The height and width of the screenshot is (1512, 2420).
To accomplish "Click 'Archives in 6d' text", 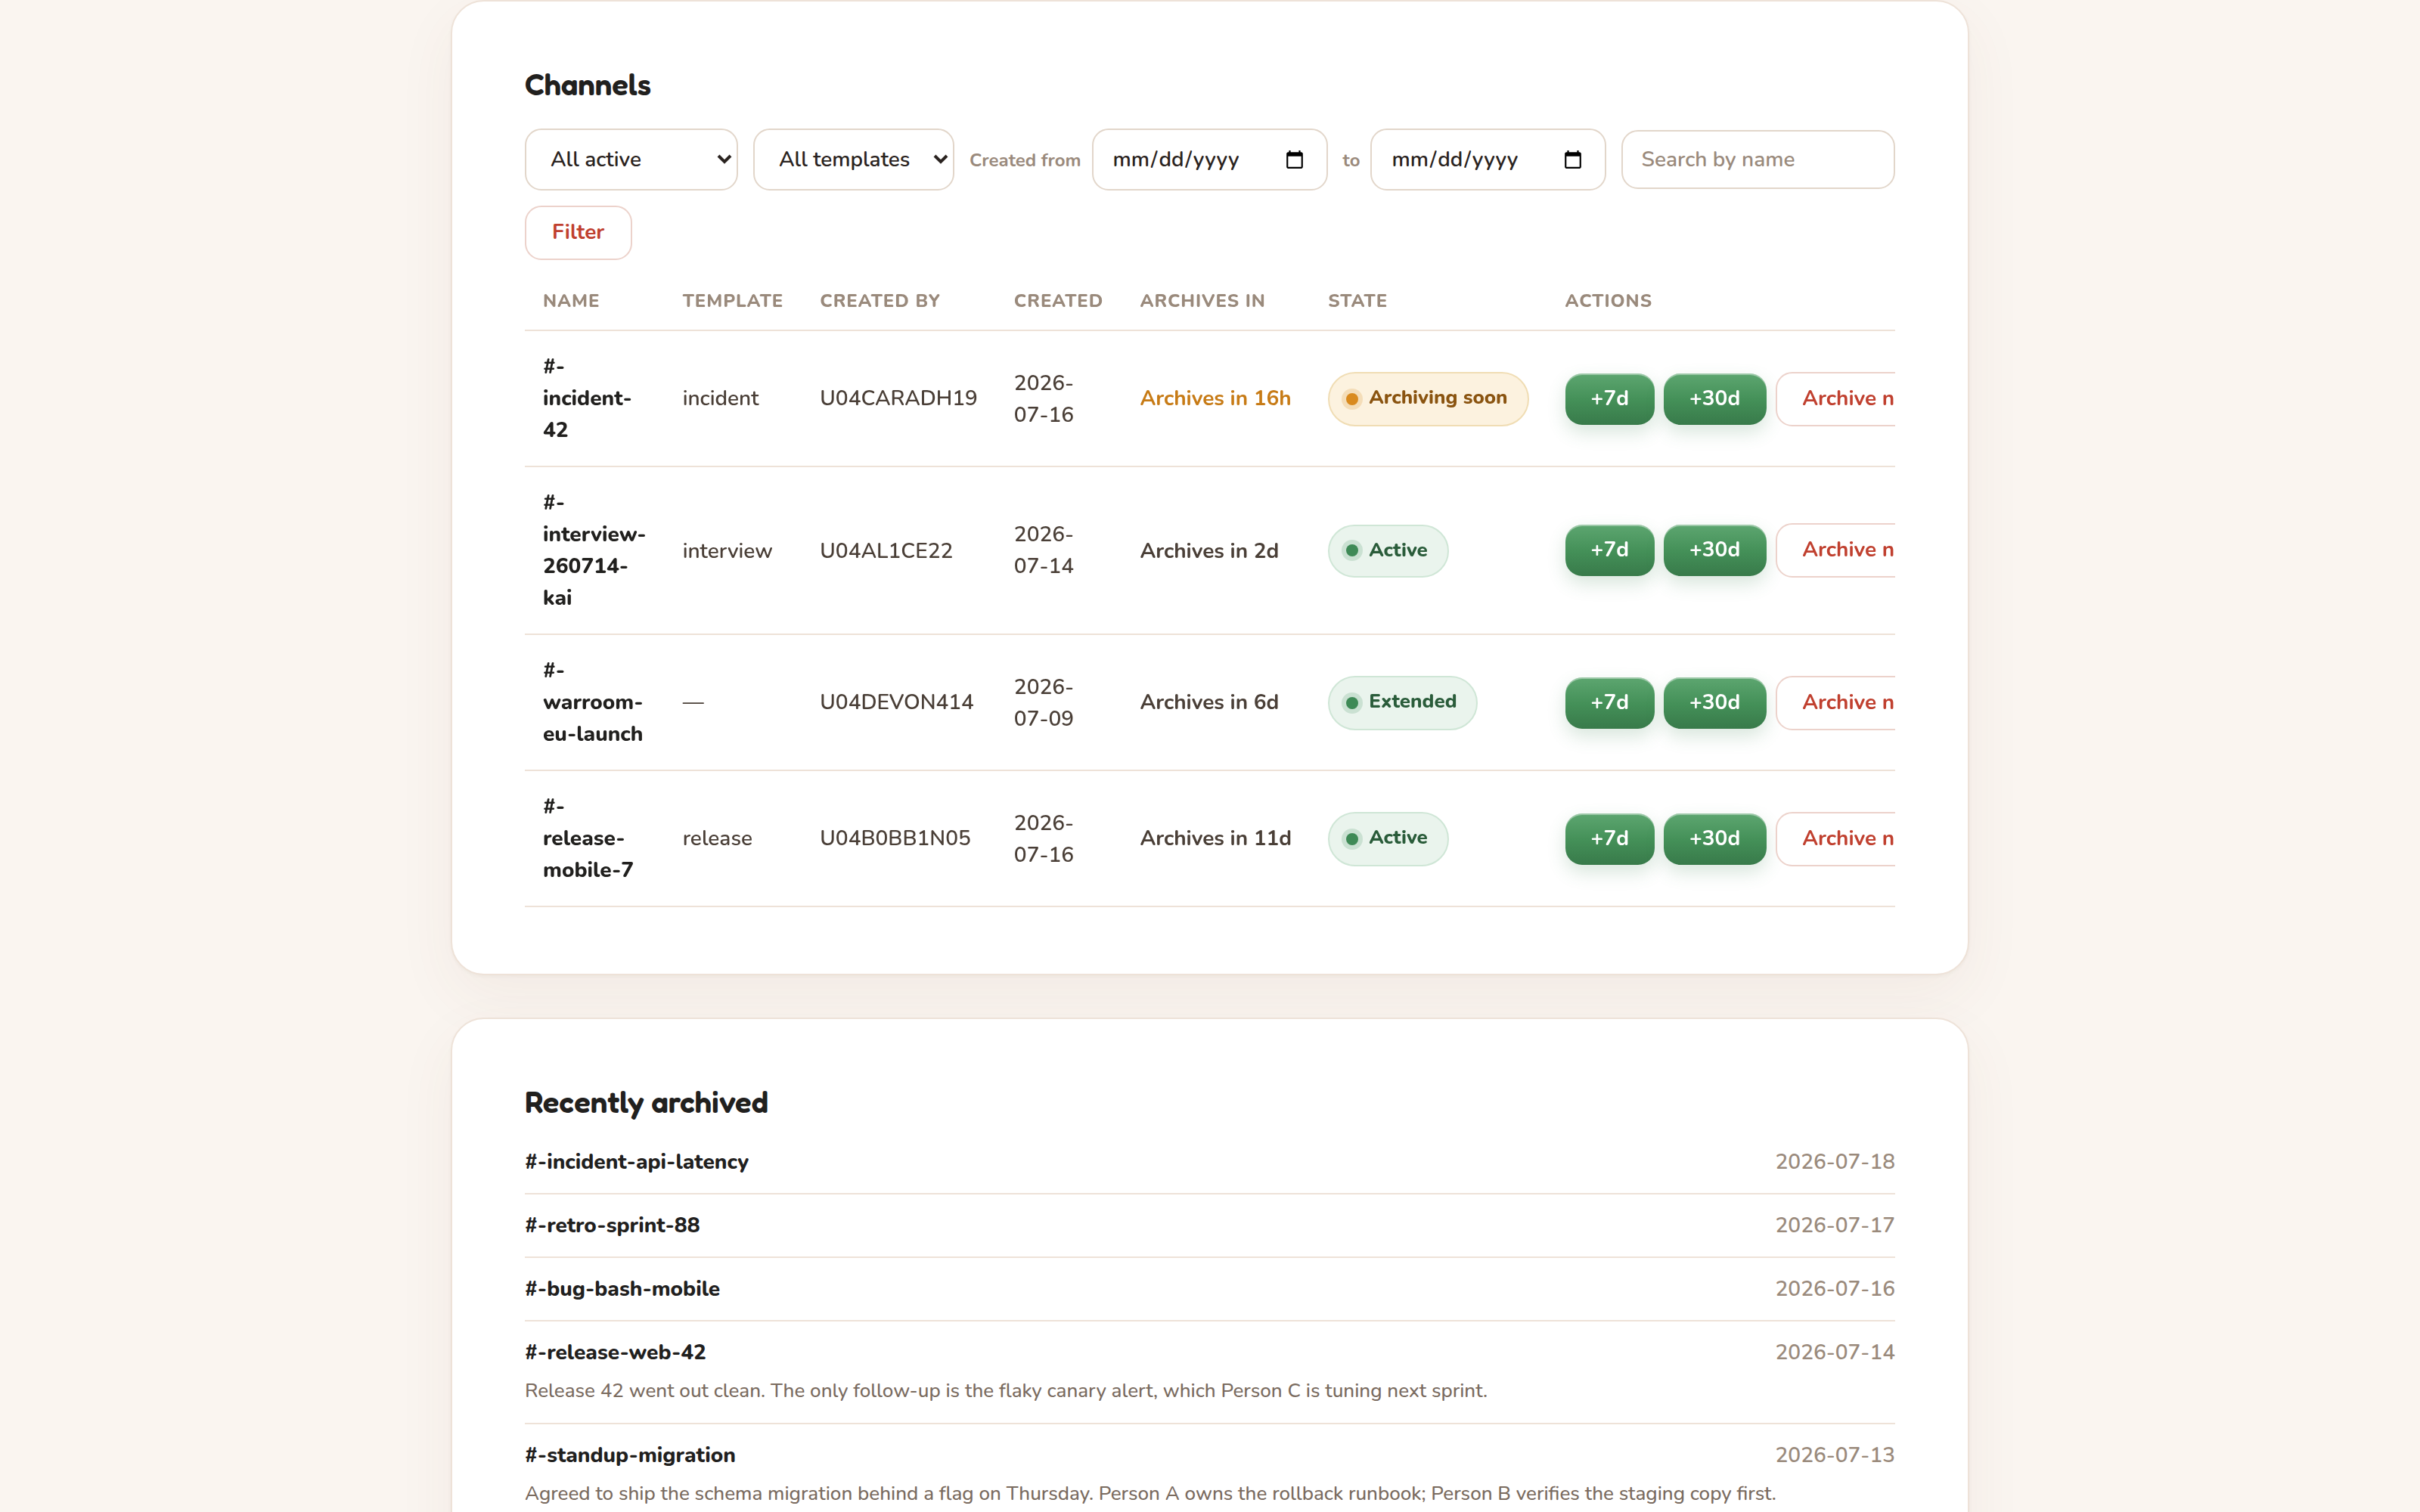I will click(x=1209, y=702).
